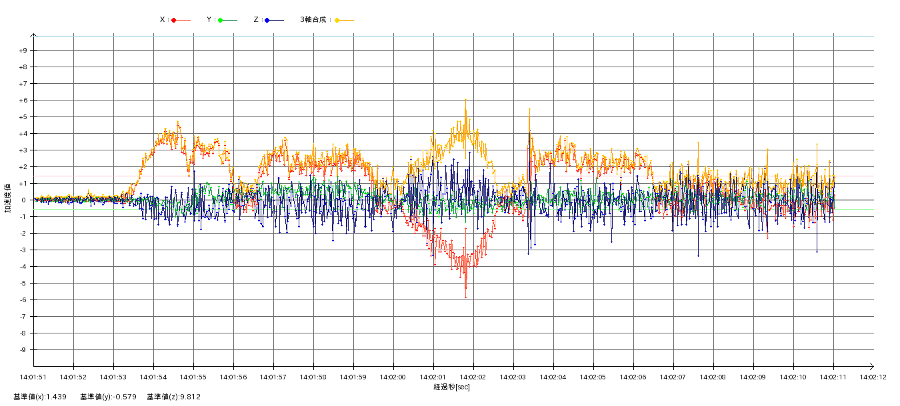Click the -9 y-axis tick label
The width and height of the screenshot is (900, 406).
coord(23,350)
